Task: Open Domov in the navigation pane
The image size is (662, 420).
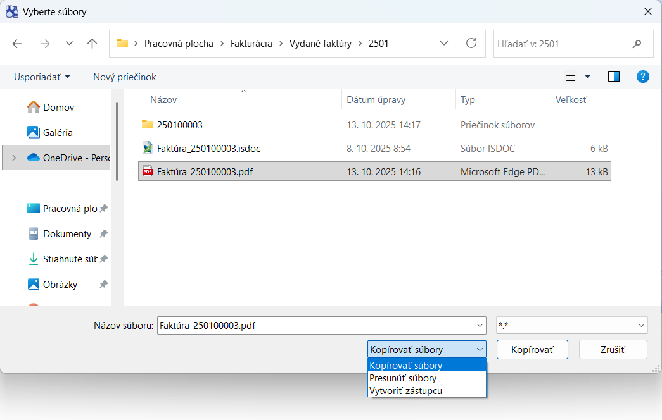Action: [x=58, y=108]
